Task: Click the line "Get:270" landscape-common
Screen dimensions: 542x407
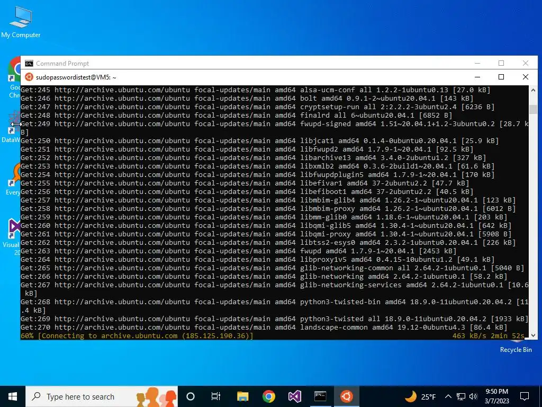Action: point(264,328)
